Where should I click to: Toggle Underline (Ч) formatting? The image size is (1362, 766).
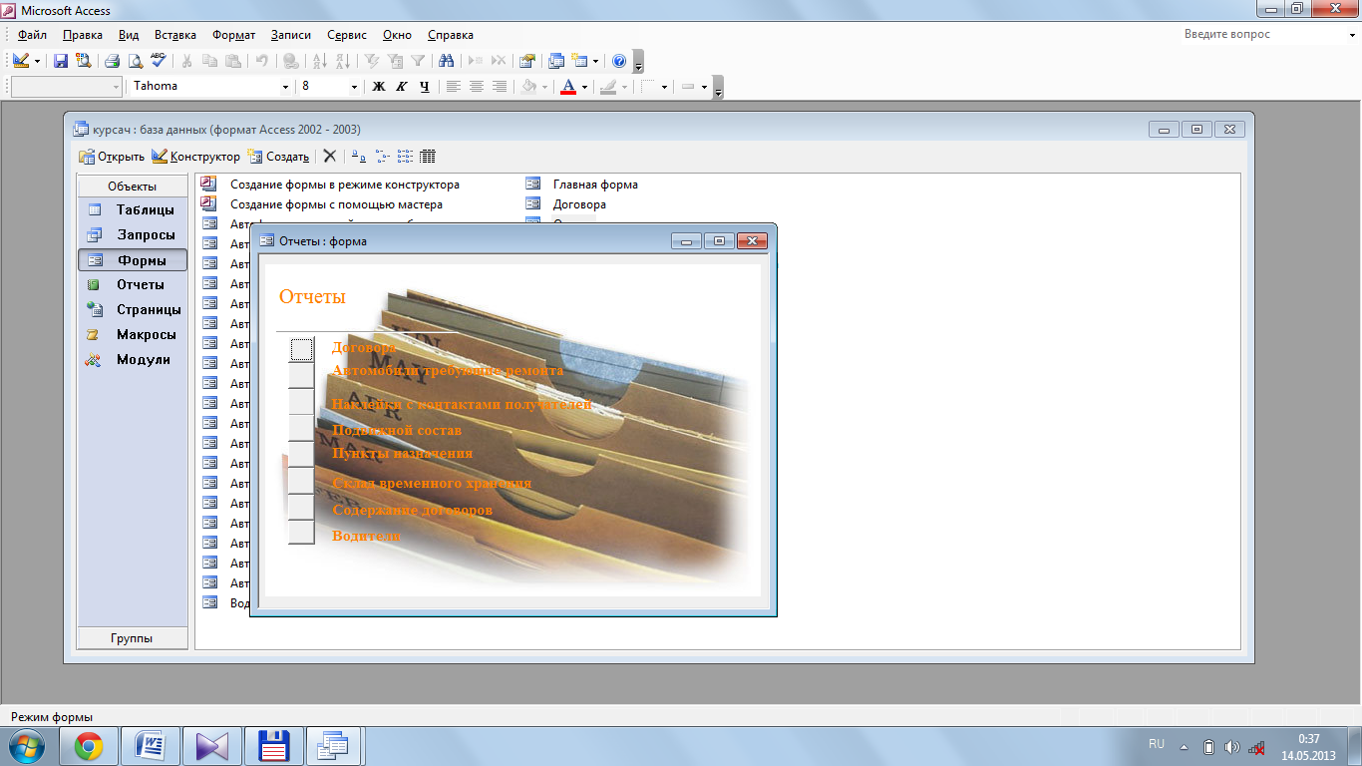pyautogui.click(x=425, y=87)
